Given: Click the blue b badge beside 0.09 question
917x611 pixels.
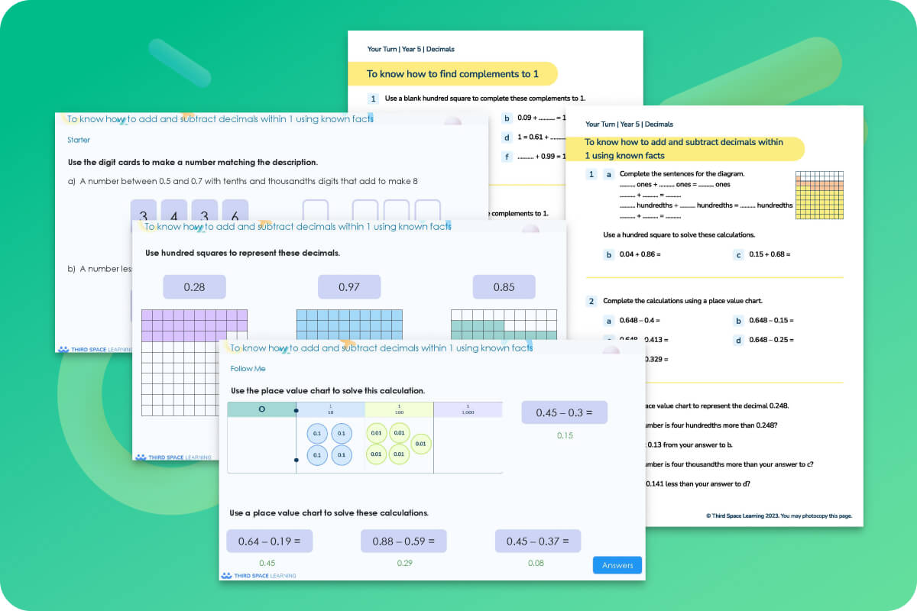Looking at the screenshot, I should pos(506,118).
